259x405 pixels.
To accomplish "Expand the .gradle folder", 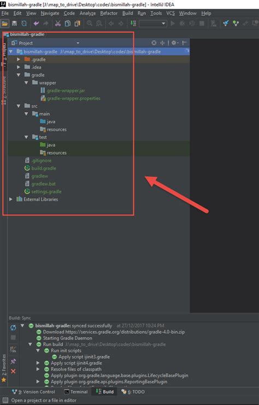I will tap(19, 60).
